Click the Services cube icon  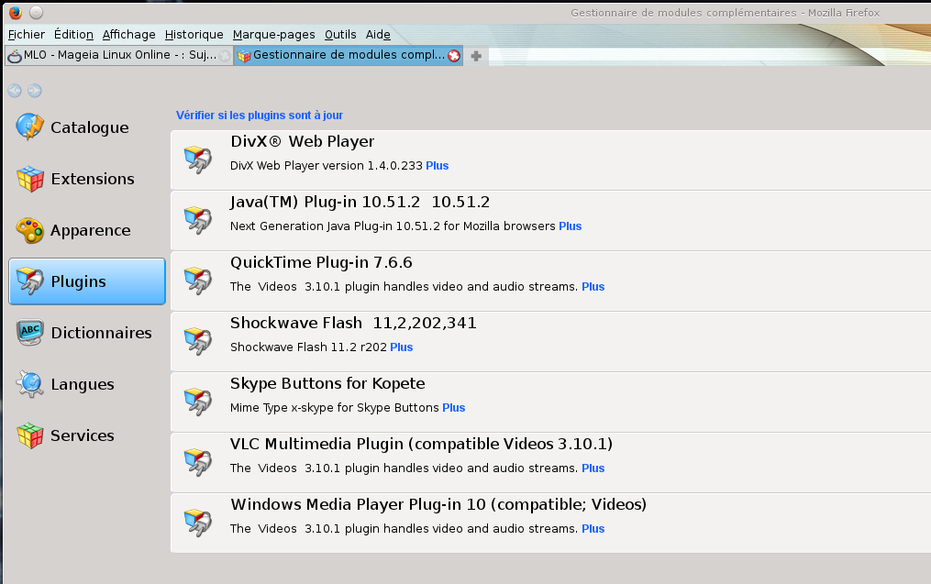(29, 435)
